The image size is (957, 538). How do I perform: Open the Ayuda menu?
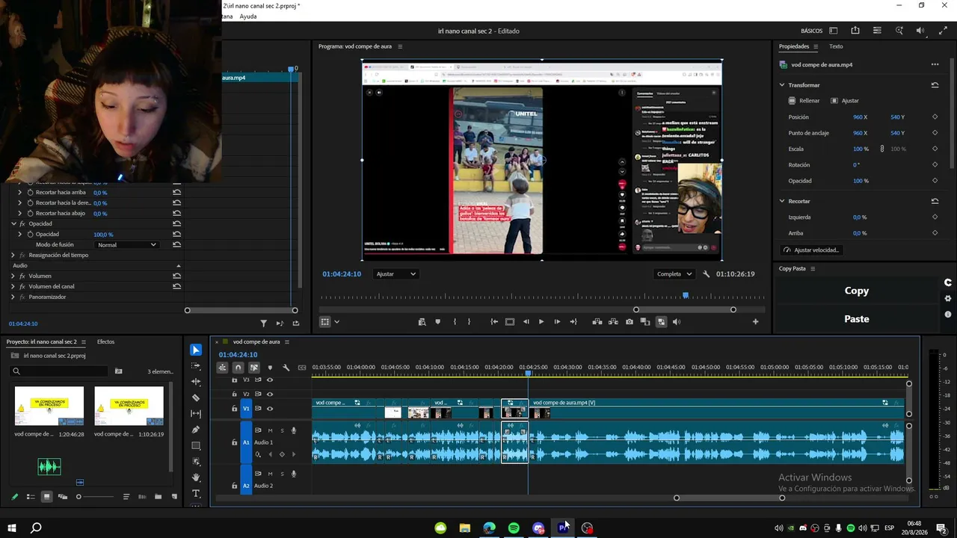point(248,16)
